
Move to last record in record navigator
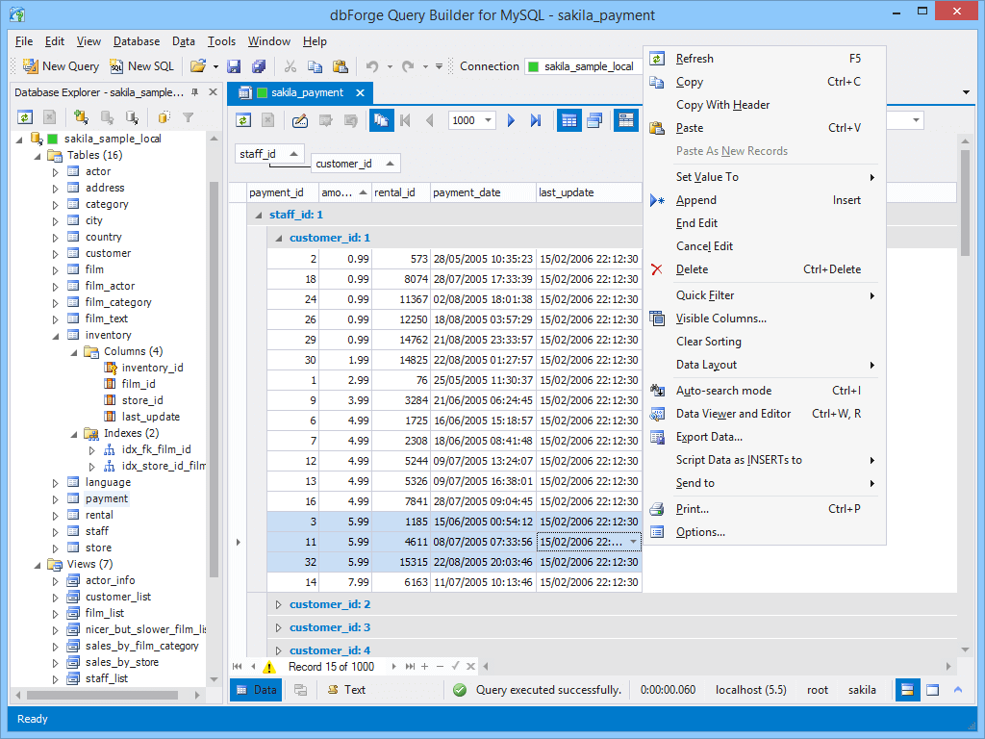click(x=410, y=666)
